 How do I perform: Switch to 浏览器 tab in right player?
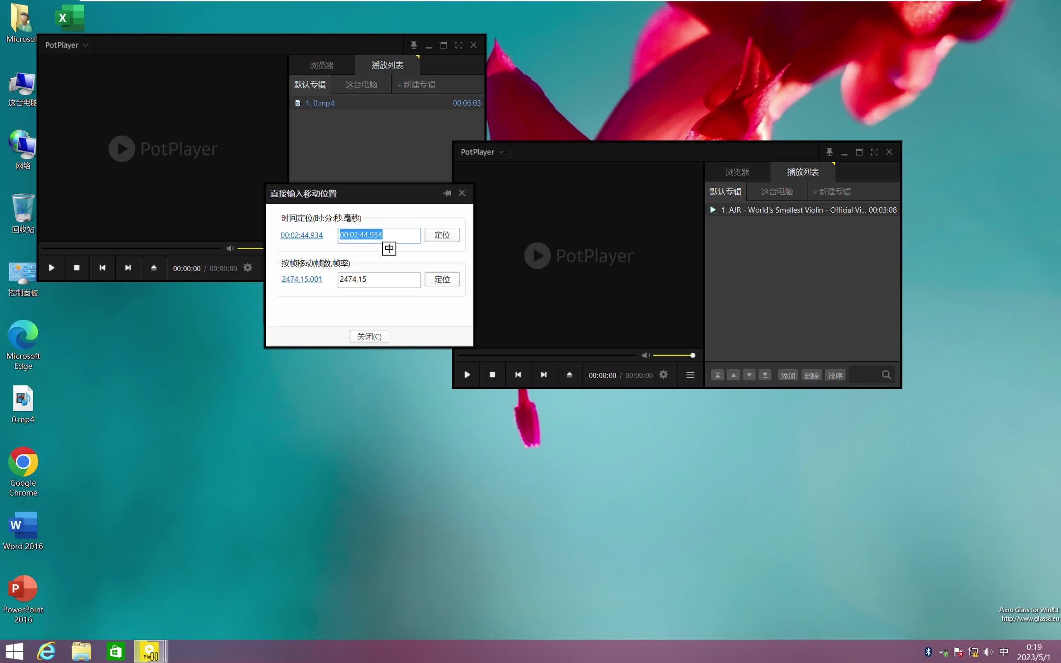(x=737, y=172)
